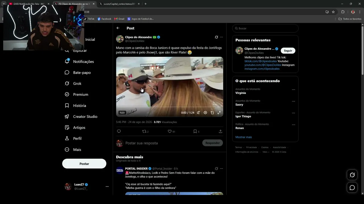Open the TikTok bookmark
364x204 pixels.
89,19
